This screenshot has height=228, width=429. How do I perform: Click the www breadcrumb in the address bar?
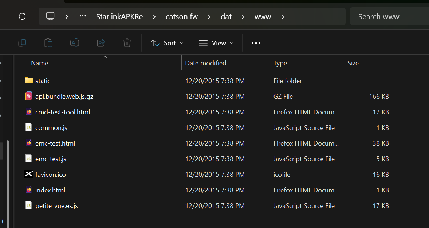263,17
